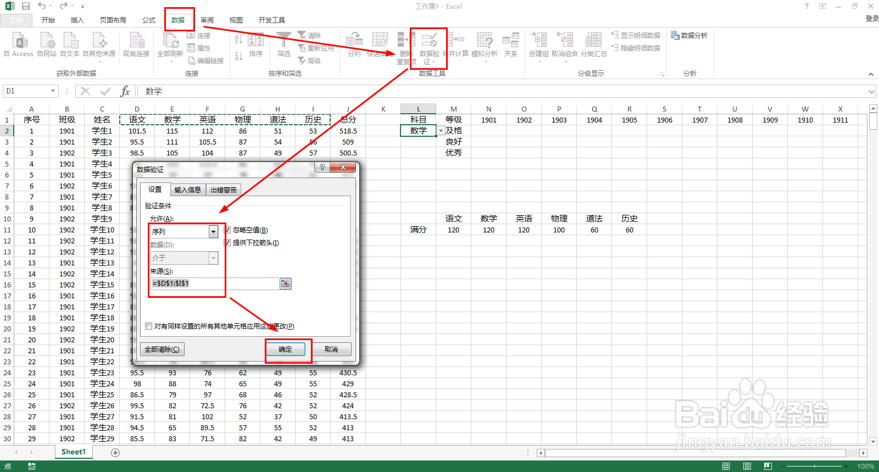The width and height of the screenshot is (879, 472).
Task: Switch to the Formulas (公式) tab
Action: (x=149, y=20)
